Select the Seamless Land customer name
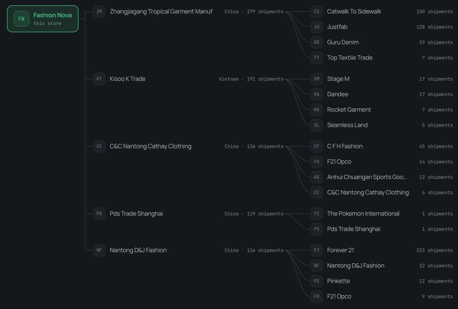This screenshot has height=309, width=458. coord(347,125)
